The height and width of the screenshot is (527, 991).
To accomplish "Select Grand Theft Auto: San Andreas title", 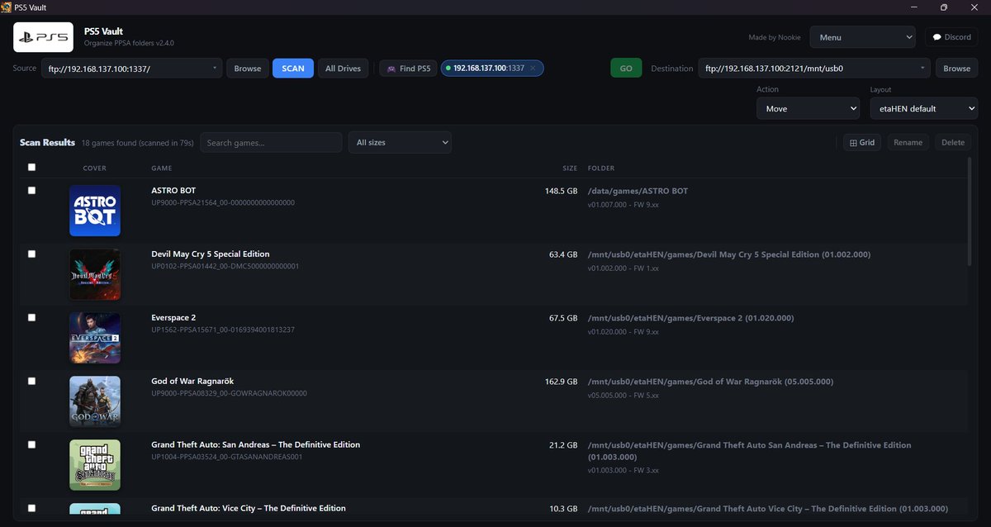I will pyautogui.click(x=256, y=445).
